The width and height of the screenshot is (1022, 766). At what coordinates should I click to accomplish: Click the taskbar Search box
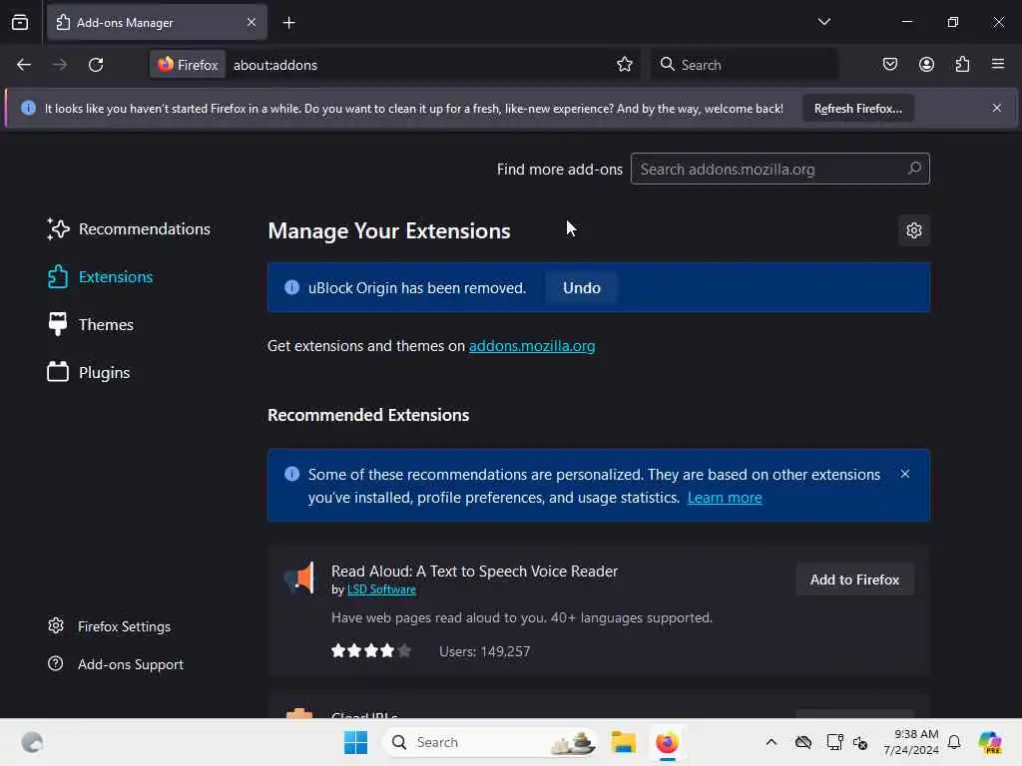tap(490, 742)
